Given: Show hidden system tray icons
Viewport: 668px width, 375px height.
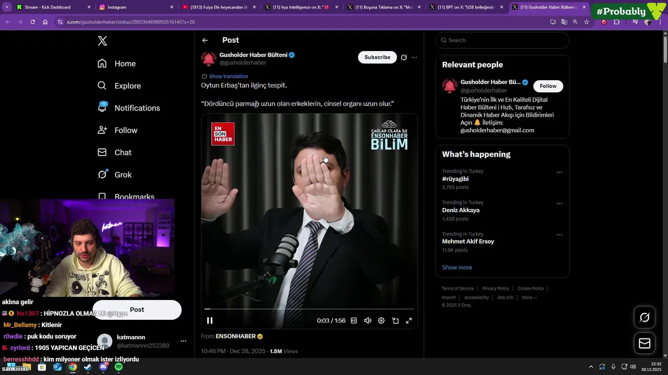Looking at the screenshot, I should click(591, 367).
